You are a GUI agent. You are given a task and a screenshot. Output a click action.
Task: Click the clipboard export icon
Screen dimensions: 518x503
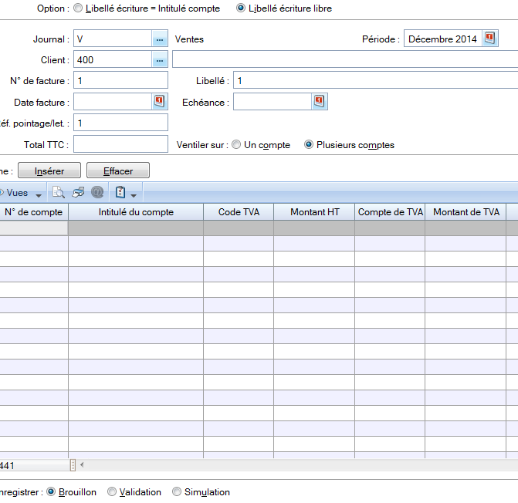click(120, 192)
